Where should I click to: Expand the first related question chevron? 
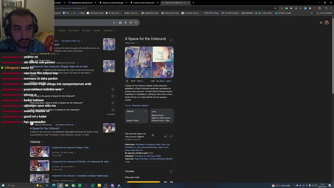tap(112, 89)
